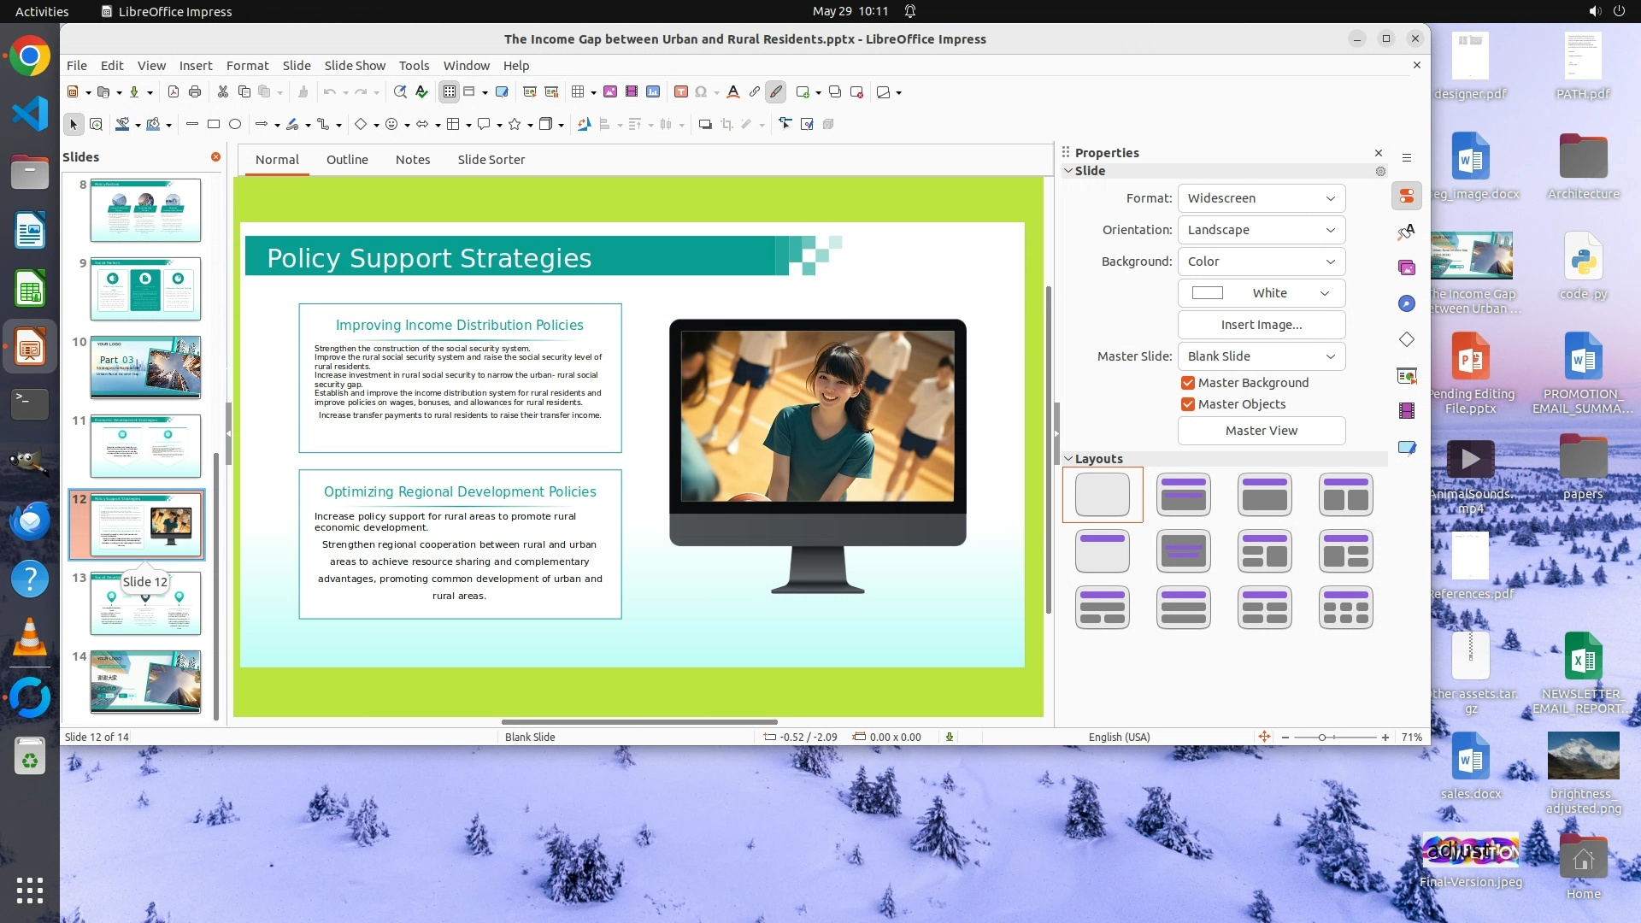Switch to the Slide Sorter tab
Image resolution: width=1641 pixels, height=923 pixels.
[491, 160]
